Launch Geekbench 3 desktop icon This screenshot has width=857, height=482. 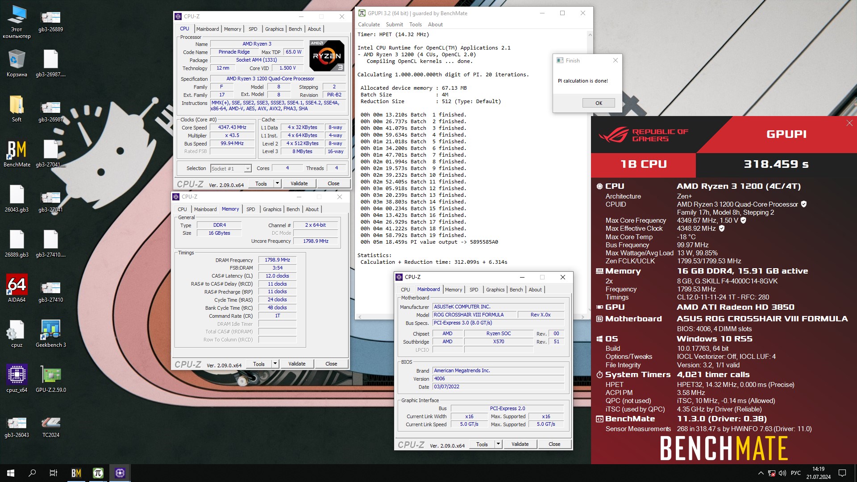50,334
